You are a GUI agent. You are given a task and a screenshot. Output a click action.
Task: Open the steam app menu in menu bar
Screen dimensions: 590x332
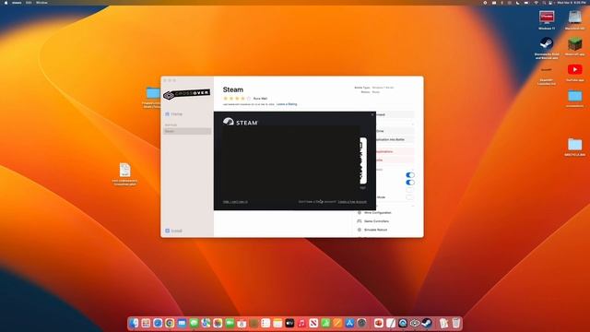17,3
